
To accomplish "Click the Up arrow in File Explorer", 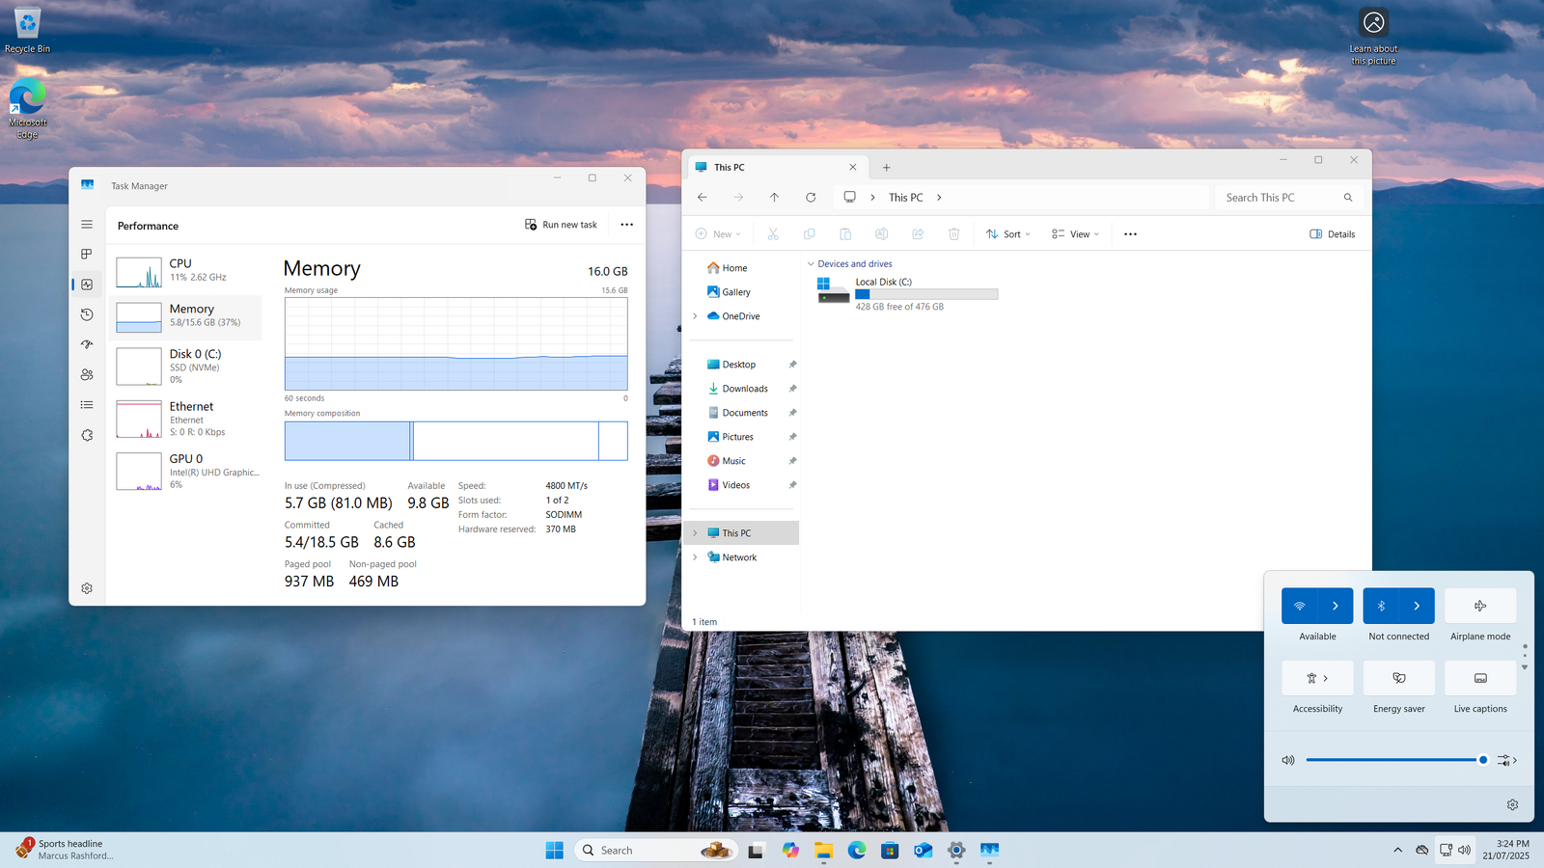I will click(774, 198).
